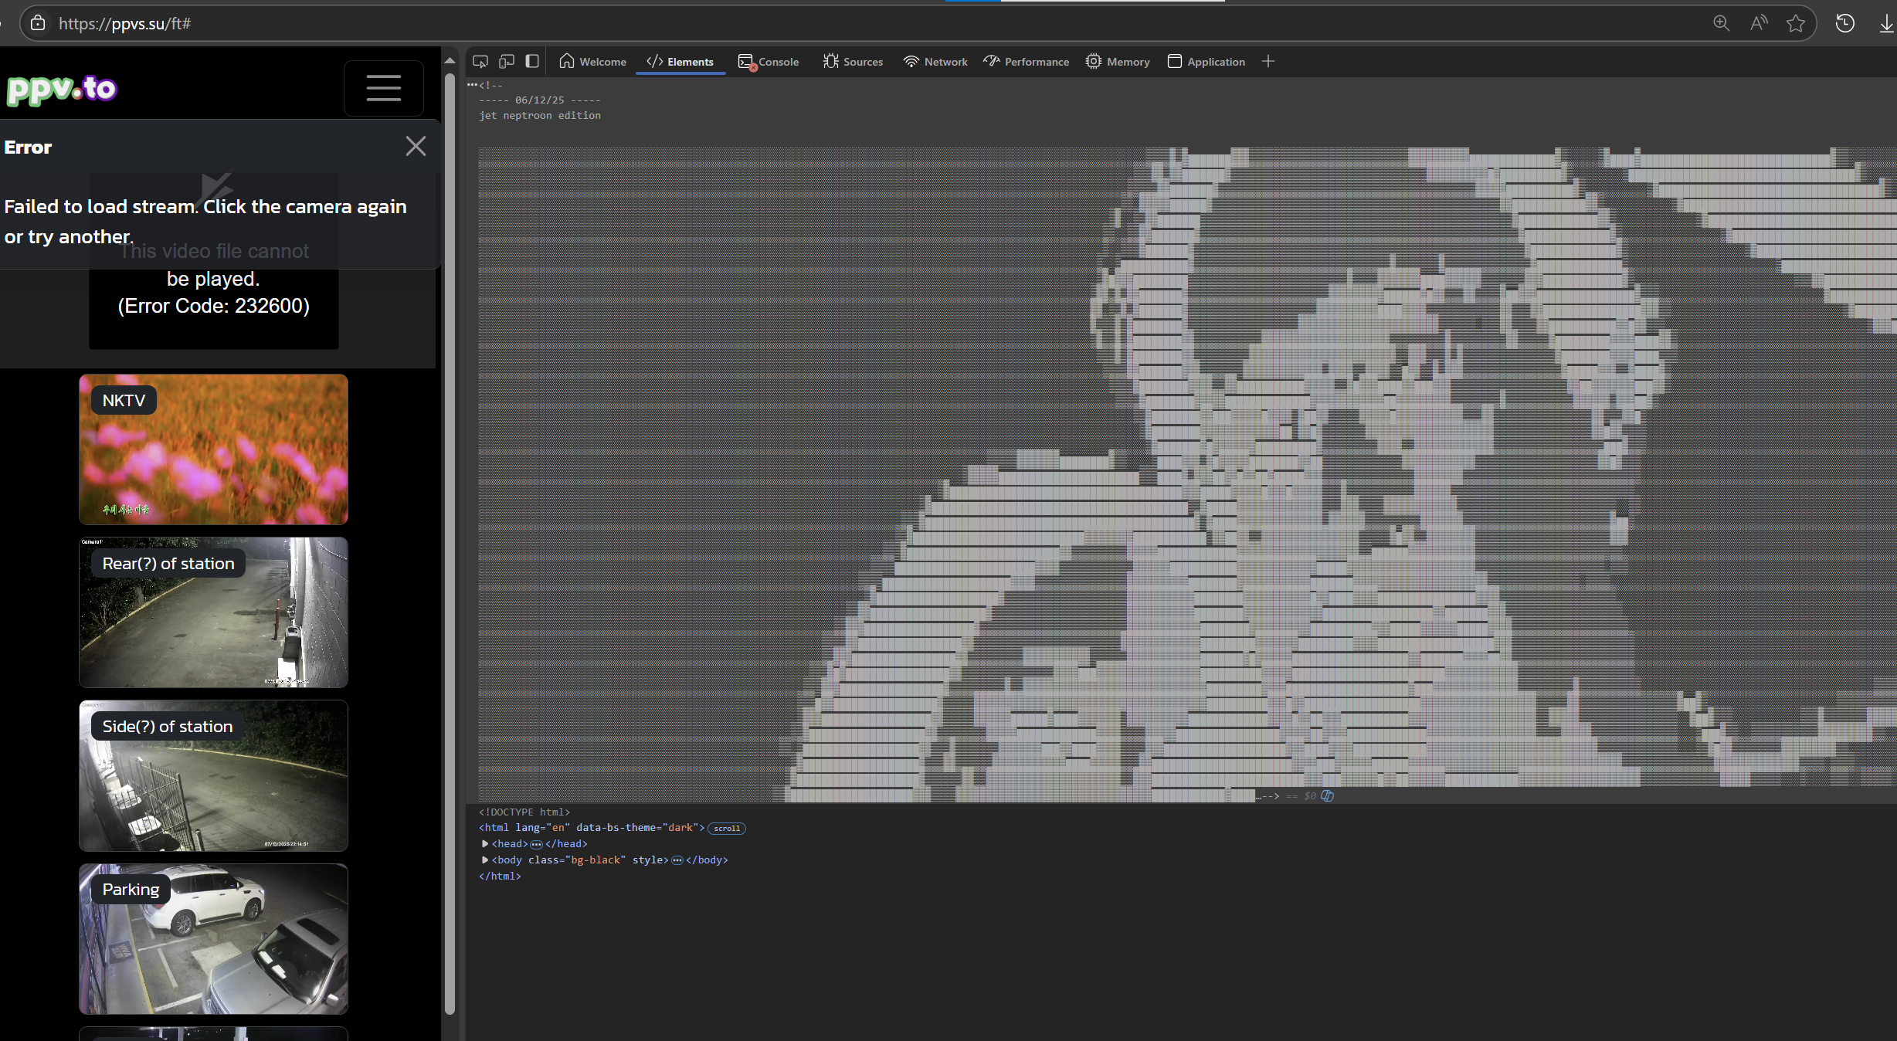Open the Console tab
The width and height of the screenshot is (1897, 1041).
point(769,62)
